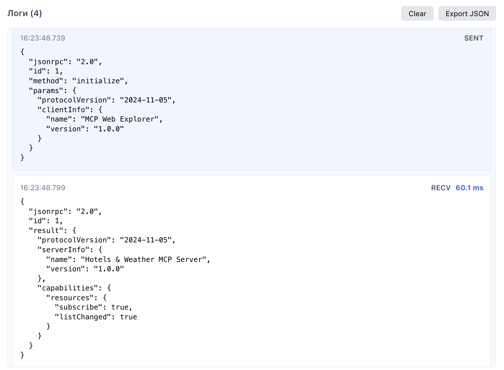Click the "capabilities" key line
The image size is (504, 370).
click(x=74, y=288)
